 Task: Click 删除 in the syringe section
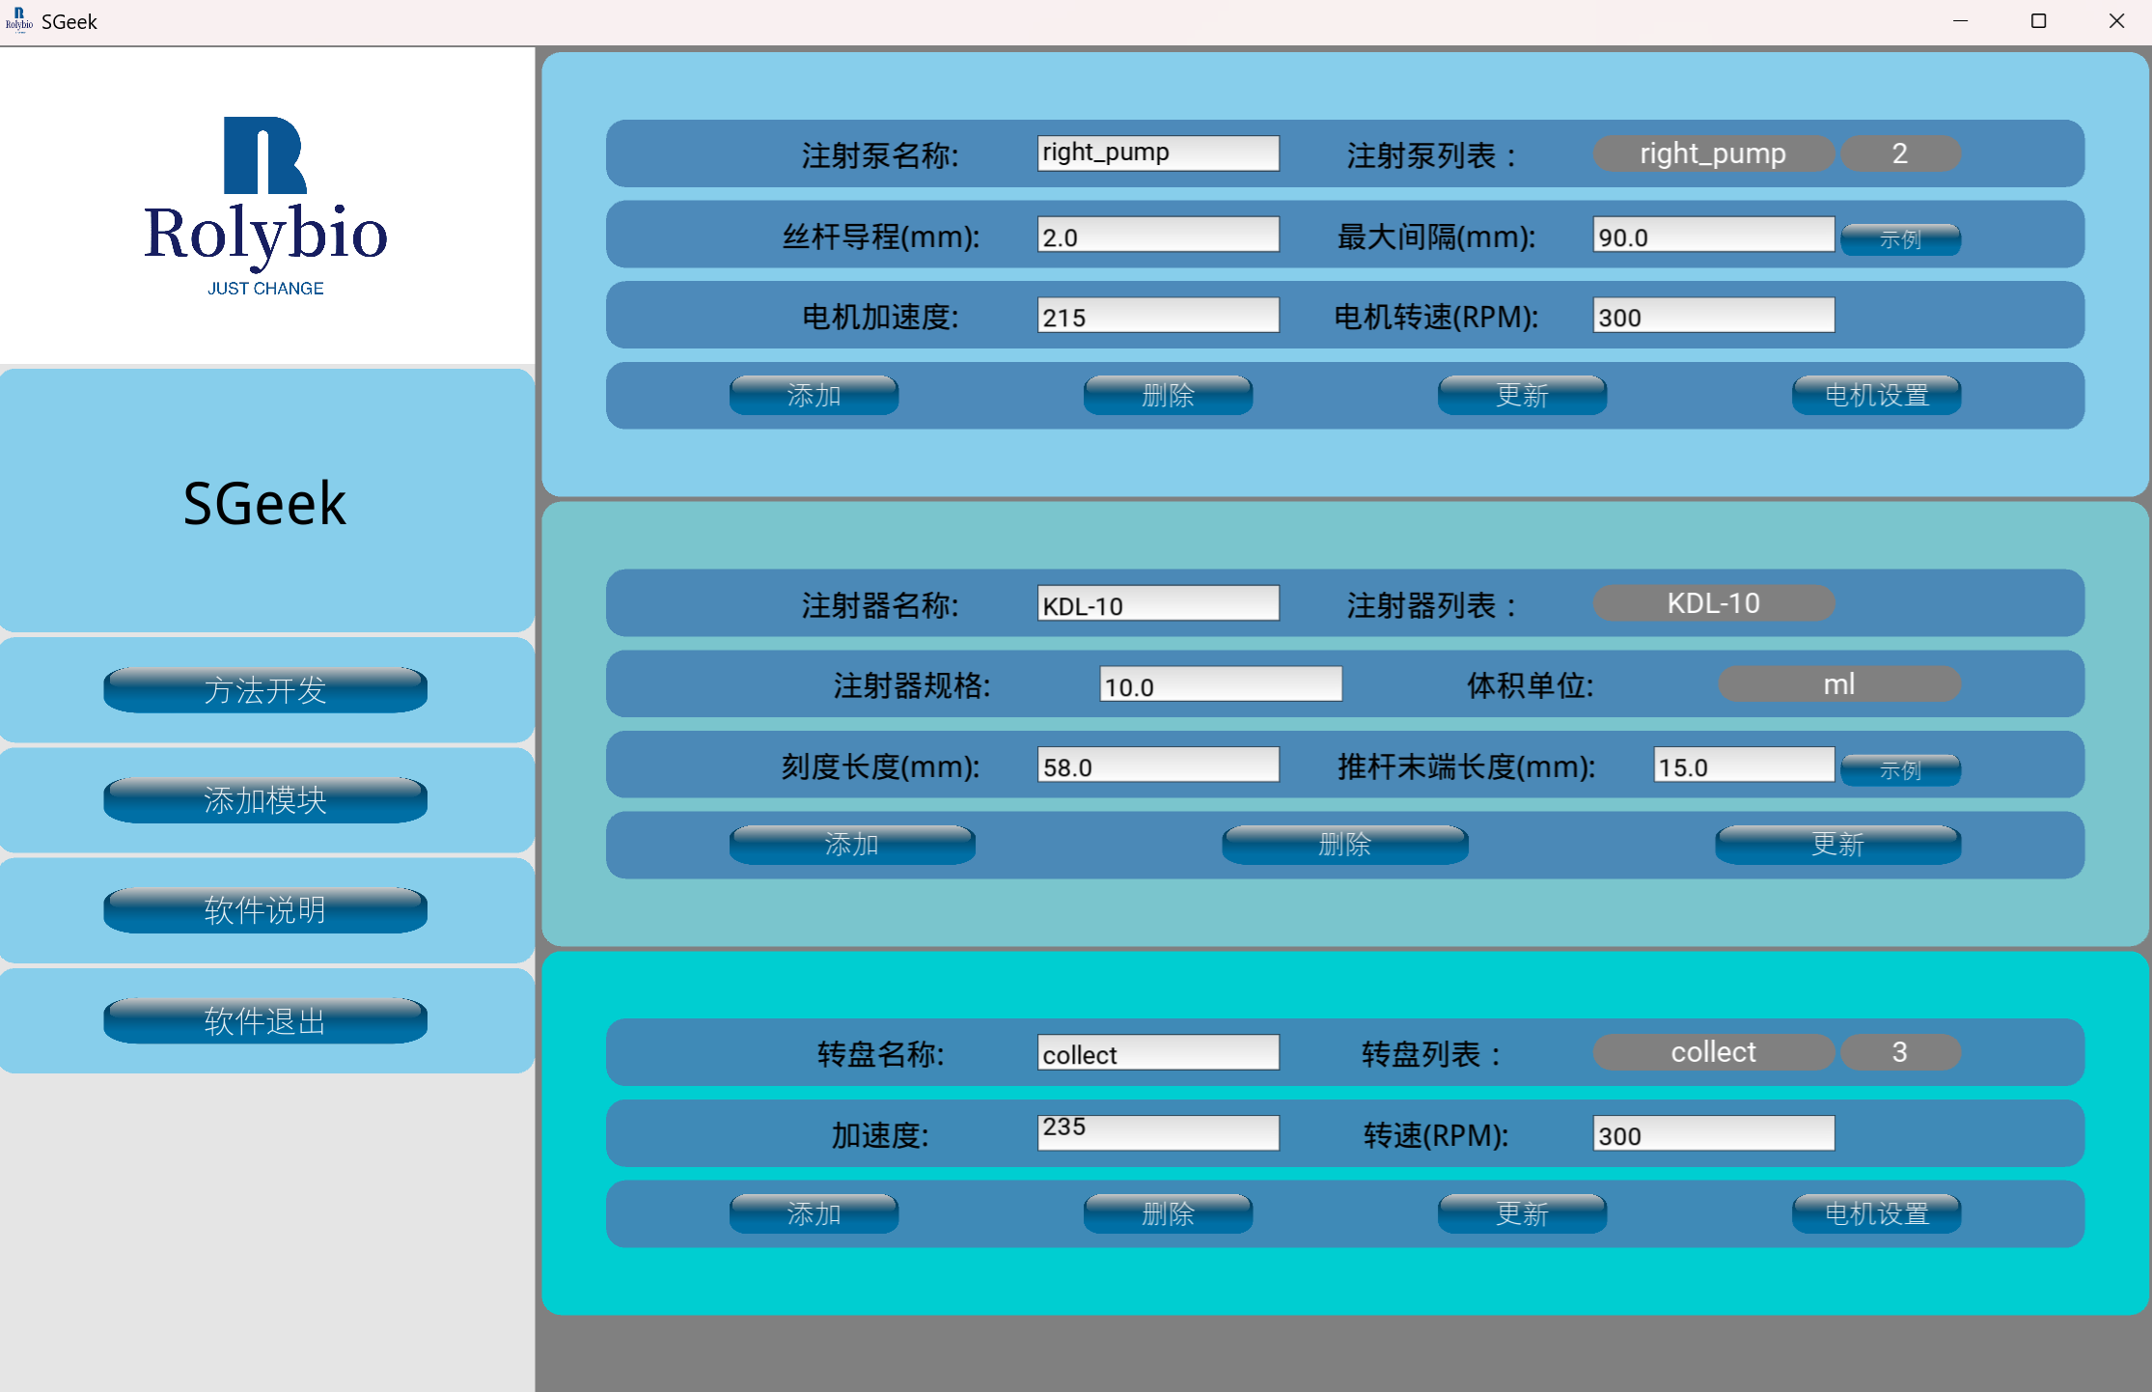click(x=1345, y=845)
